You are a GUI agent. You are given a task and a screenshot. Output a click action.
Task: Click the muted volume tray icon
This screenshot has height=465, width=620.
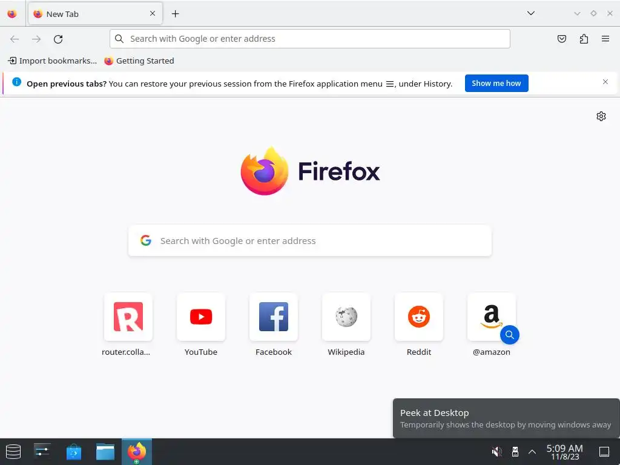point(496,452)
